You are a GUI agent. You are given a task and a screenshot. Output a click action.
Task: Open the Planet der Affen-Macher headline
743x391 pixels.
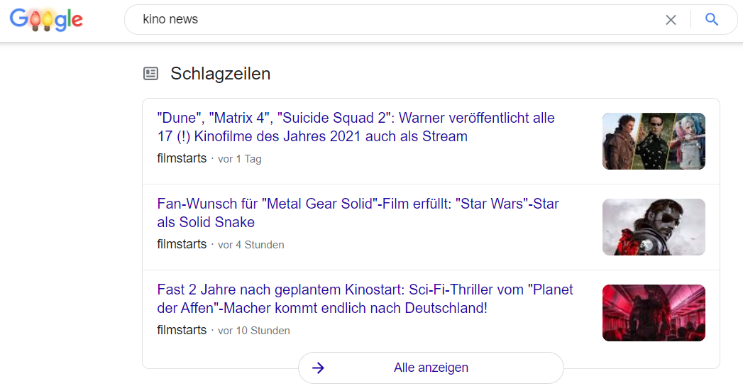click(365, 299)
